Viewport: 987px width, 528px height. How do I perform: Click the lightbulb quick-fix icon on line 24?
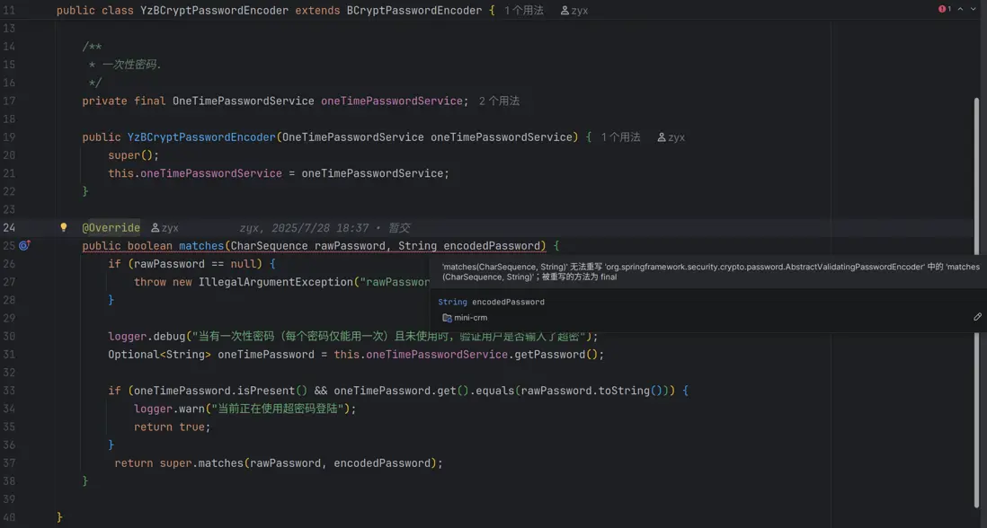[x=63, y=227]
